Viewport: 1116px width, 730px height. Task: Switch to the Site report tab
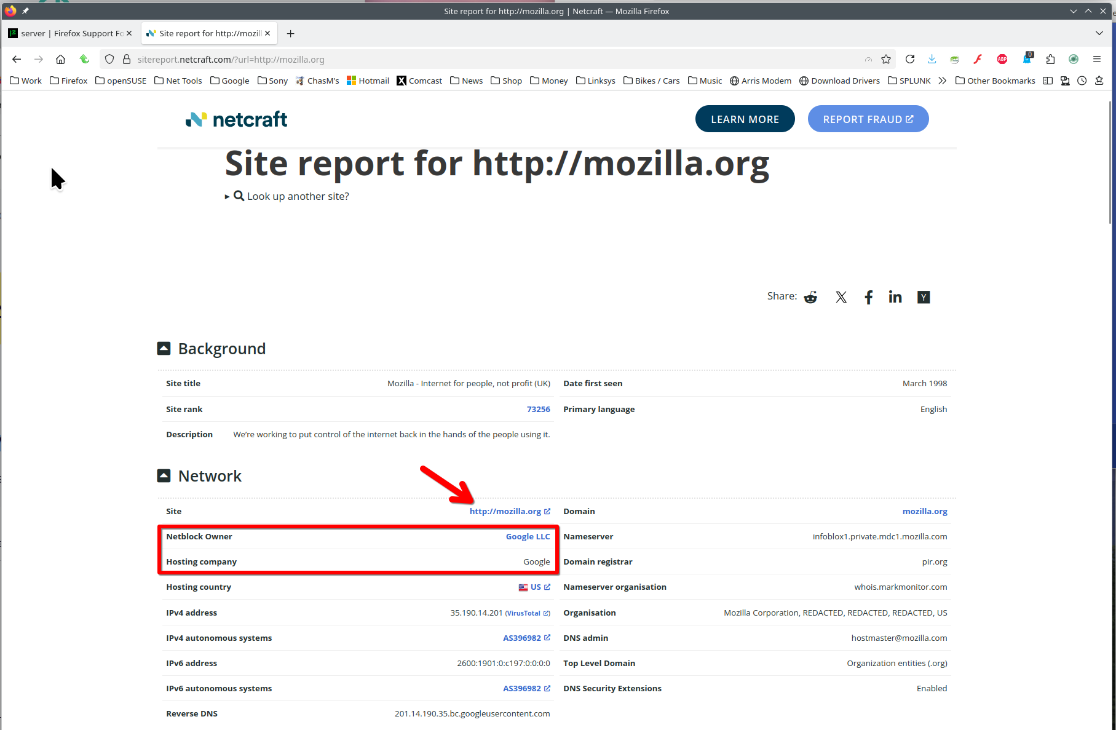pyautogui.click(x=209, y=33)
